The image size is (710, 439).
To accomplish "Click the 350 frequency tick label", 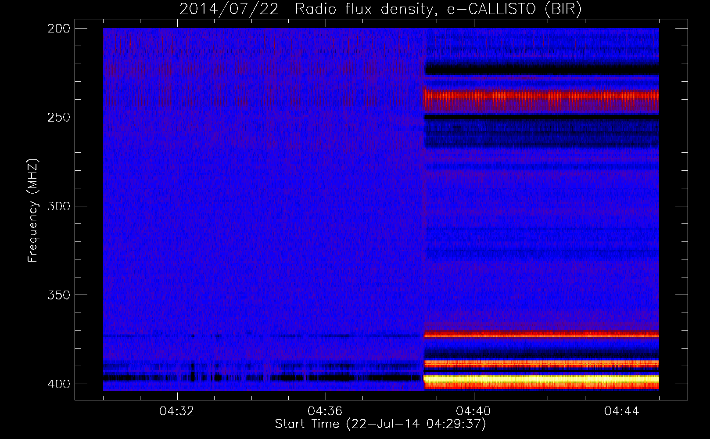I will click(x=58, y=295).
